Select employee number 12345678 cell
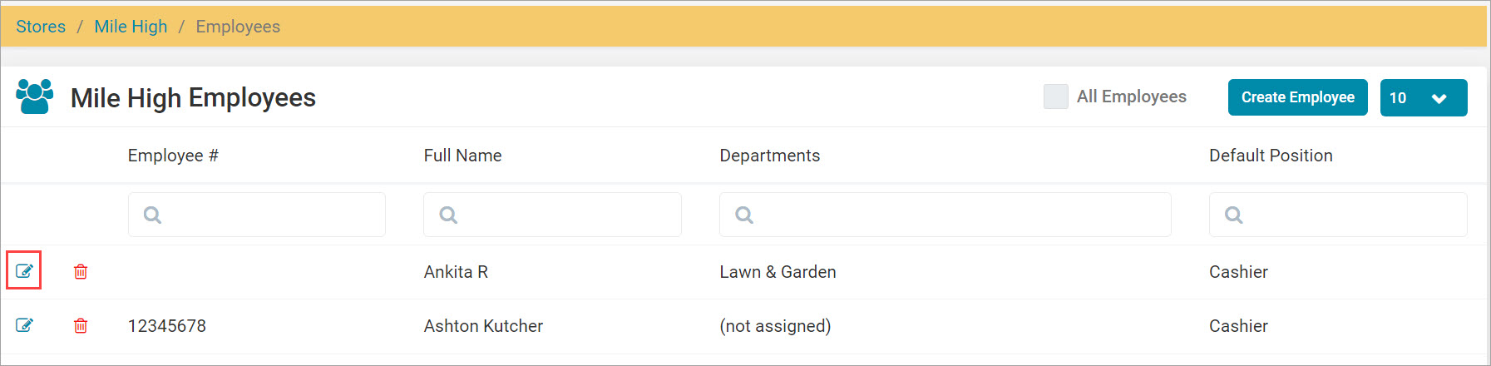This screenshot has width=1491, height=366. (x=167, y=326)
